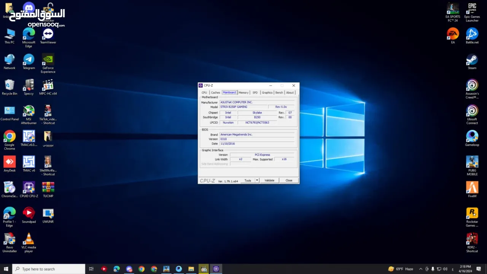Open Assassin's Creed desktop icon
The width and height of the screenshot is (487, 274).
(472, 89)
